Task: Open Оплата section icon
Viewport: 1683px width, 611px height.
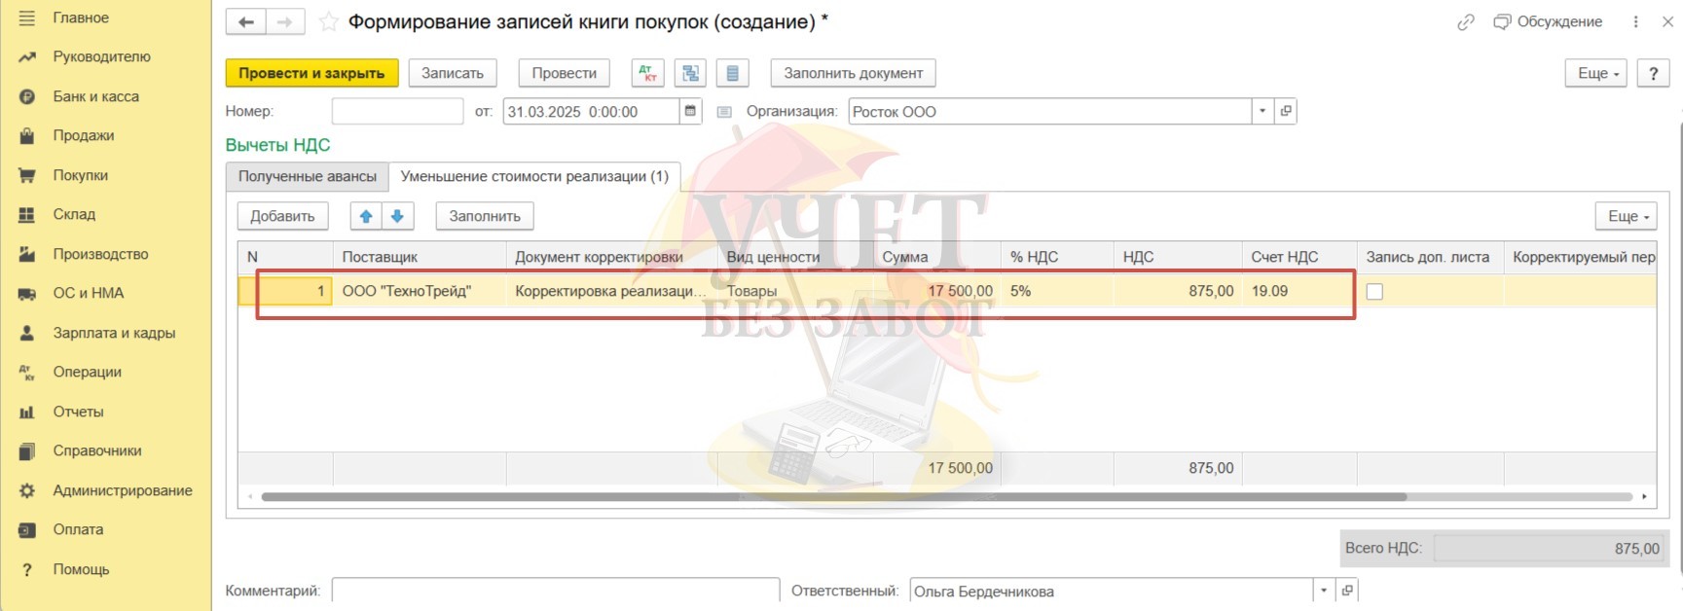Action: 26,529
